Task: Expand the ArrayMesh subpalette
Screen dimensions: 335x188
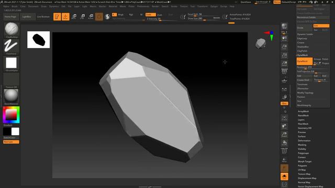Action: tap(303, 111)
